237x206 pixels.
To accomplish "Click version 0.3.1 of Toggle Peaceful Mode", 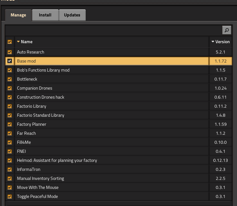I will click(221, 196).
